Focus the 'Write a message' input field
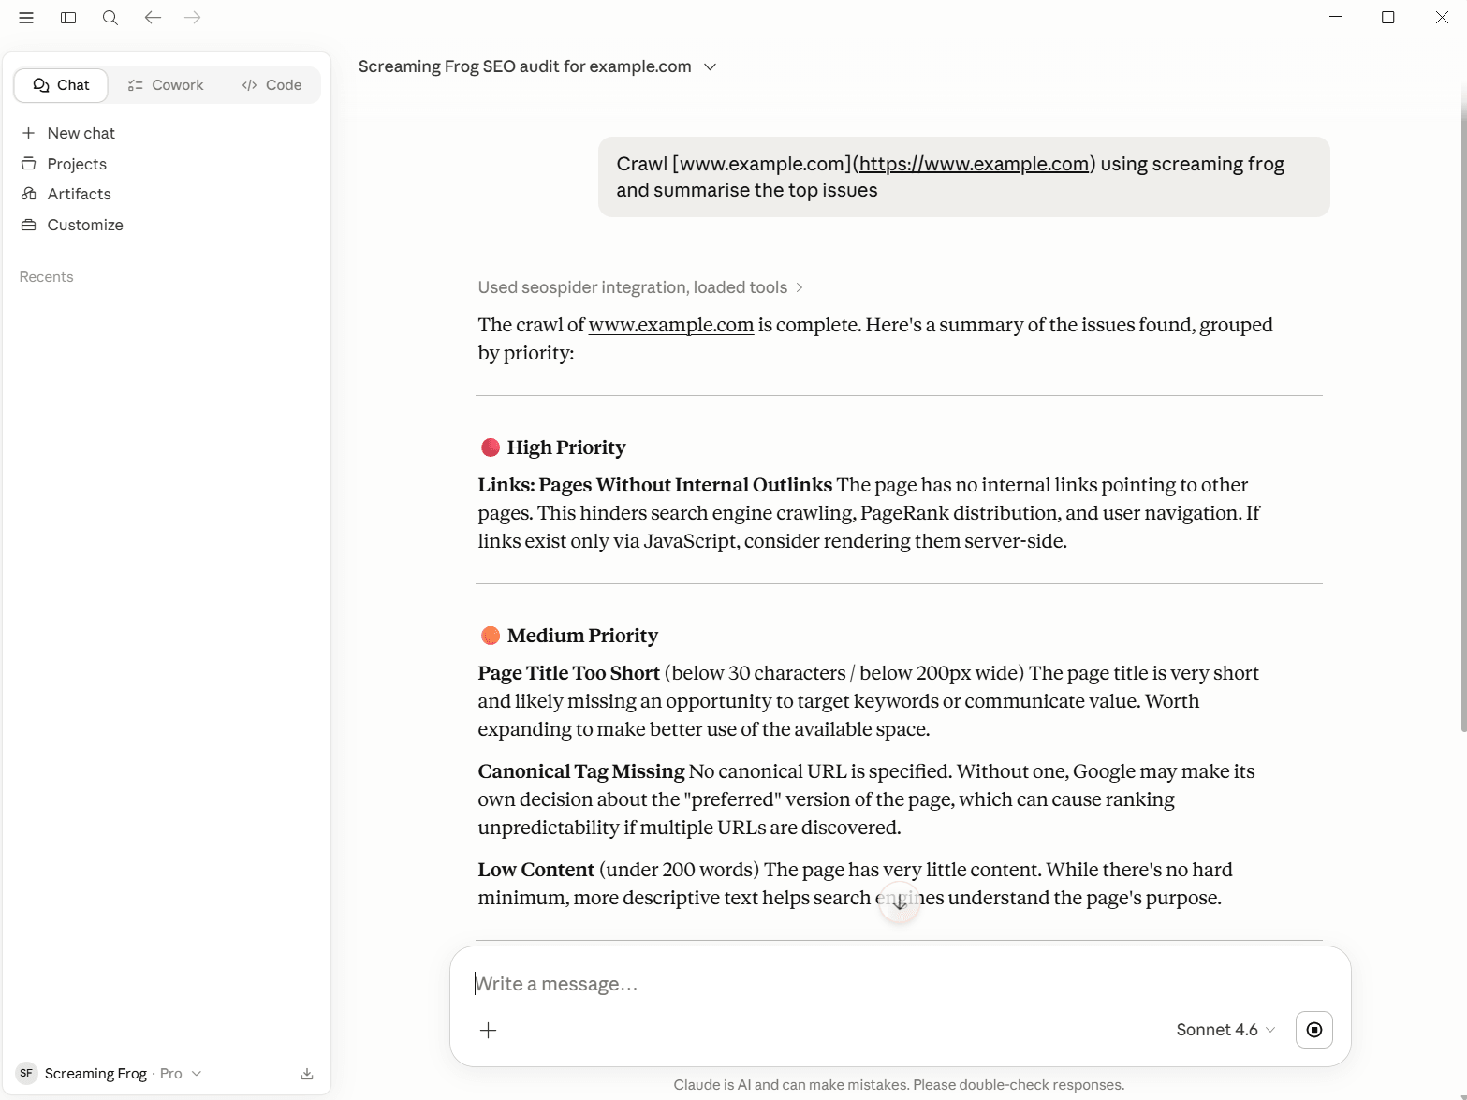1467x1100 pixels. (899, 984)
